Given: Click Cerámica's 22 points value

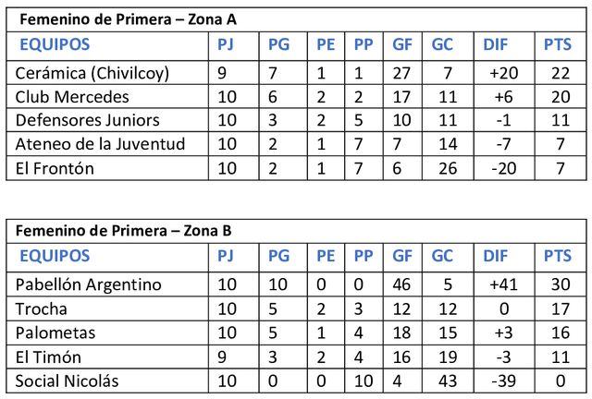Looking at the screenshot, I should [558, 73].
